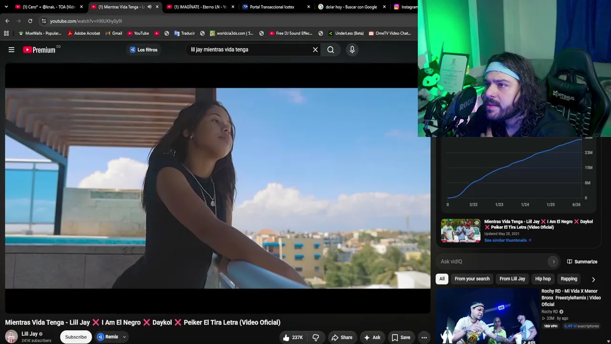Open the worldcia3ds.com bookmark
The height and width of the screenshot is (344, 611).
(232, 33)
